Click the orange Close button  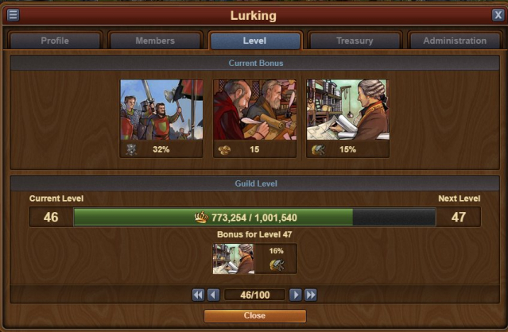pos(254,315)
